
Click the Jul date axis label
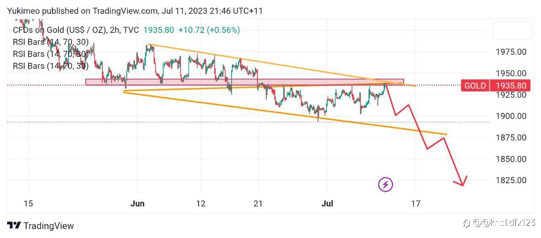pyautogui.click(x=327, y=203)
